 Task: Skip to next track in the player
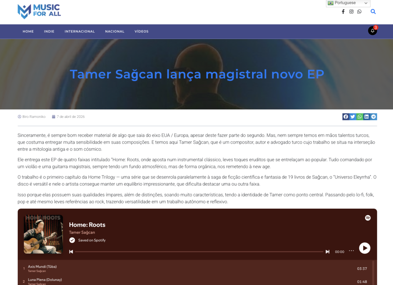pos(327,251)
